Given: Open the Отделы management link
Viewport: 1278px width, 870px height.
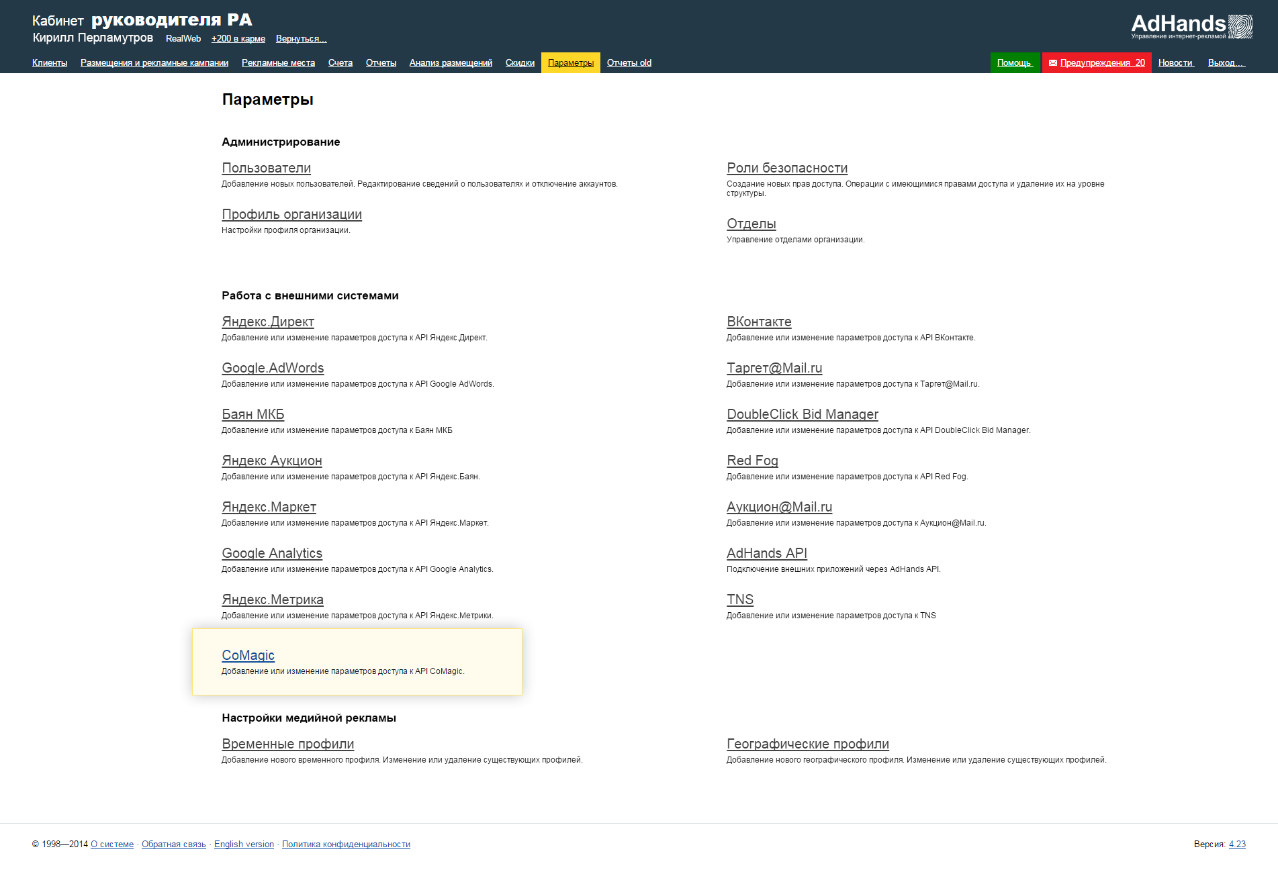Looking at the screenshot, I should 751,224.
